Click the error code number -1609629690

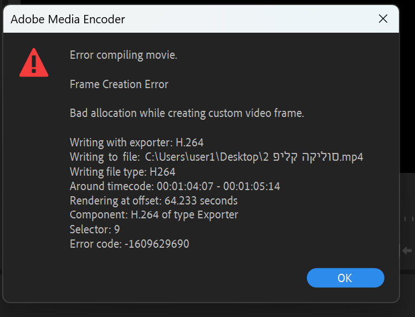pyautogui.click(x=156, y=243)
